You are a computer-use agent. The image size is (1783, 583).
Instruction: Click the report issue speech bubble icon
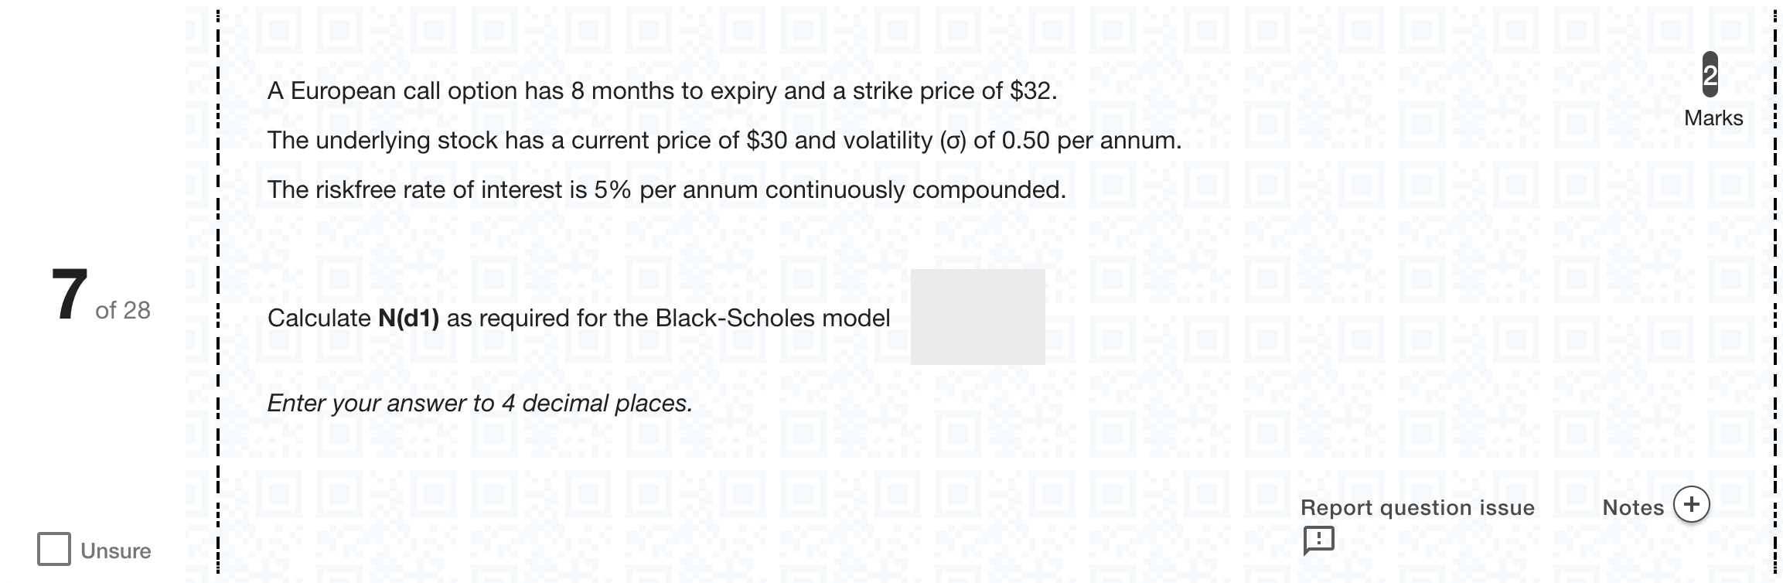pos(1318,540)
